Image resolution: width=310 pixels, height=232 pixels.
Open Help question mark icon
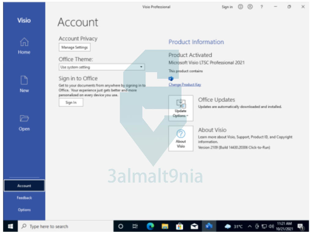(262, 7)
